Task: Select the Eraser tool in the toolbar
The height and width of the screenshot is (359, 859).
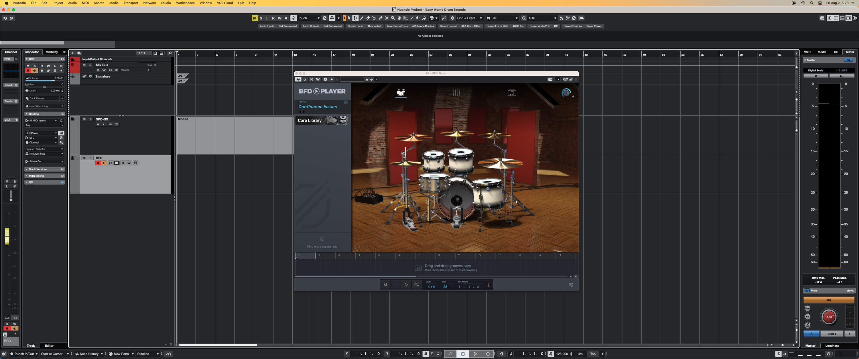Action: (368, 18)
